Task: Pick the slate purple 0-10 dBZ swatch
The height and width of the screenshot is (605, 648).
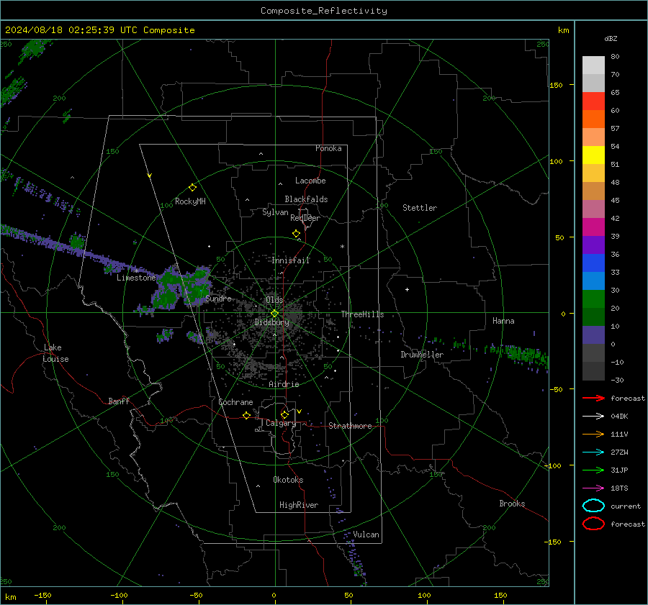Action: [x=593, y=335]
